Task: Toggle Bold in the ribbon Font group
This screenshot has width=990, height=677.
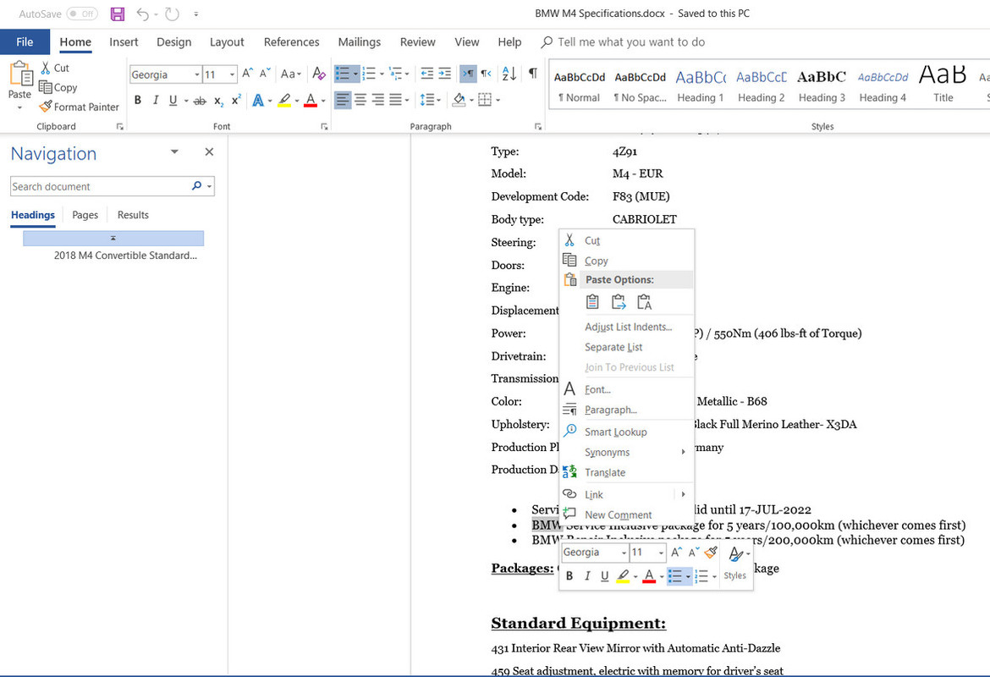Action: (138, 101)
